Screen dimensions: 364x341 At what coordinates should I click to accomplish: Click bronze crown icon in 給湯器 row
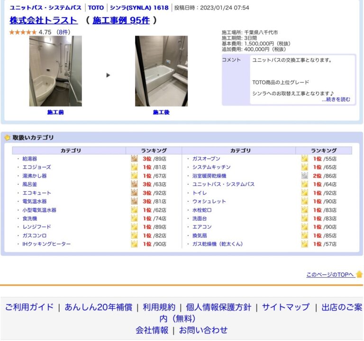coord(135,159)
